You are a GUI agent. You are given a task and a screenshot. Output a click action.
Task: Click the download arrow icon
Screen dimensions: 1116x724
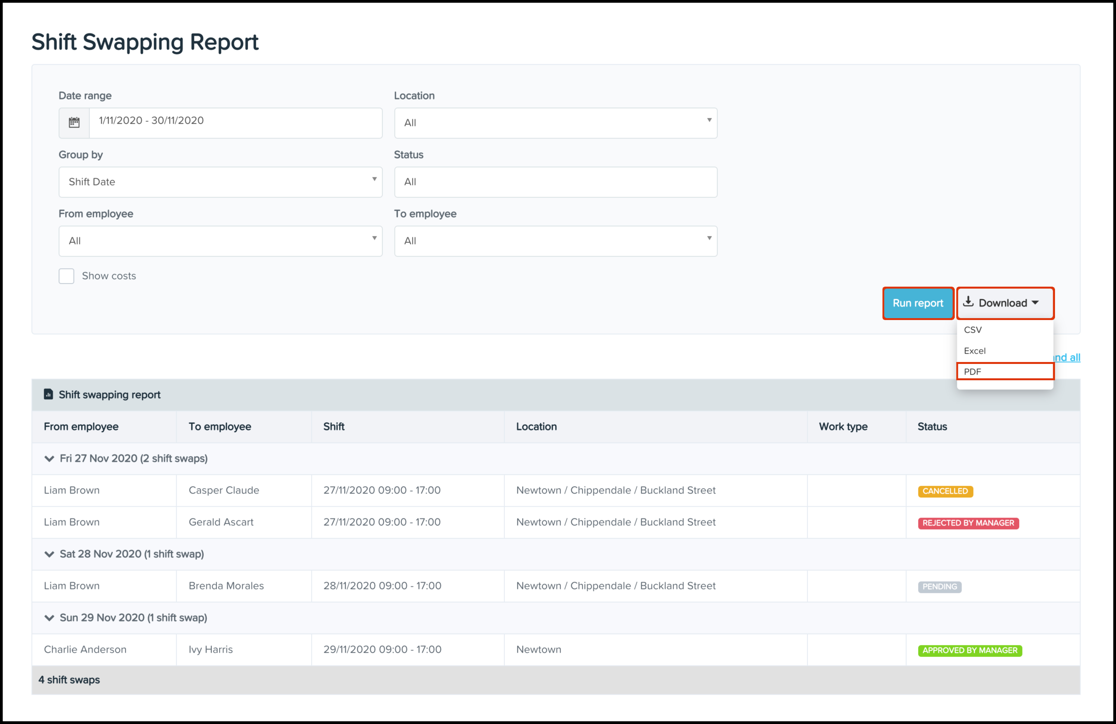pyautogui.click(x=968, y=302)
